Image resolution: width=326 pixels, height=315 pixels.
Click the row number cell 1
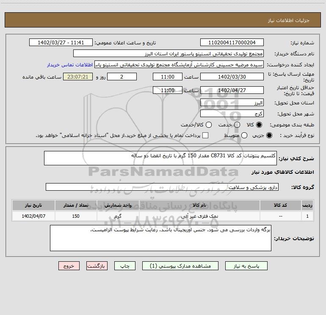[x=307, y=216]
